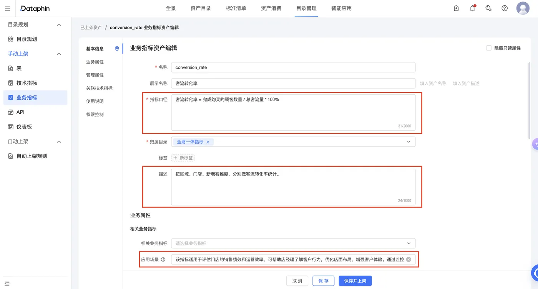Click into 指标口径 text area
Screen dimensions: 538x289
point(293,112)
